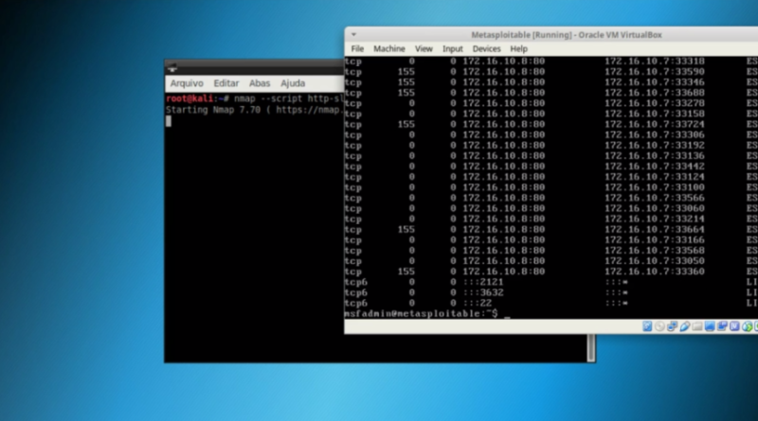The height and width of the screenshot is (421, 758).
Task: Open the File menu in VirtualBox
Action: coord(357,49)
